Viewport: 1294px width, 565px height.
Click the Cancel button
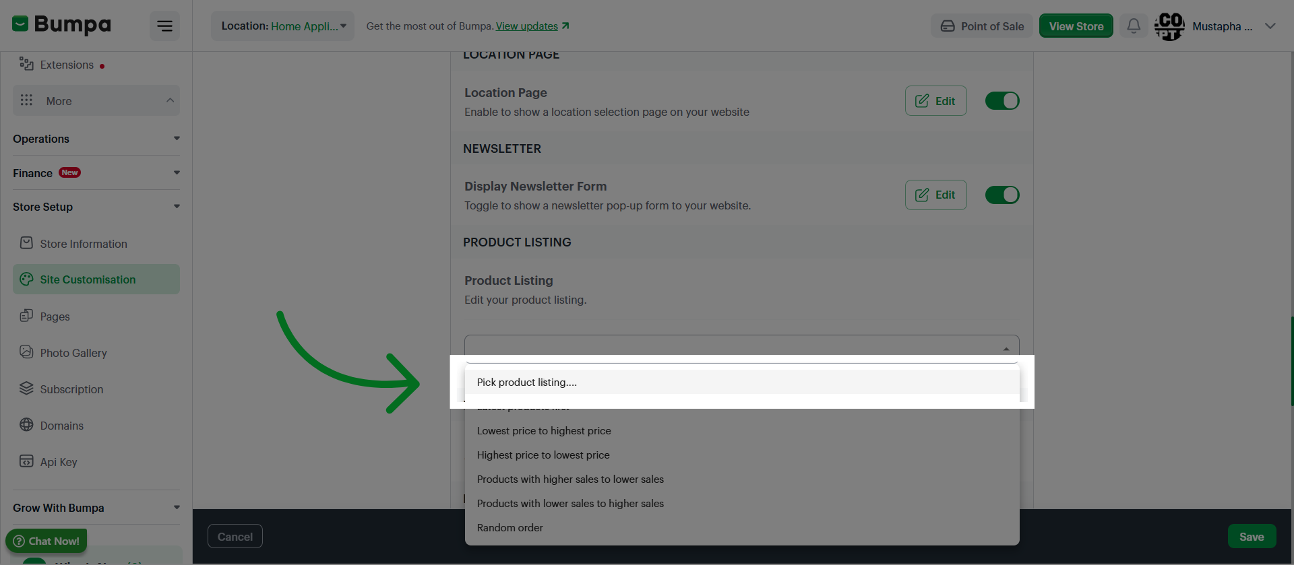coord(235,537)
